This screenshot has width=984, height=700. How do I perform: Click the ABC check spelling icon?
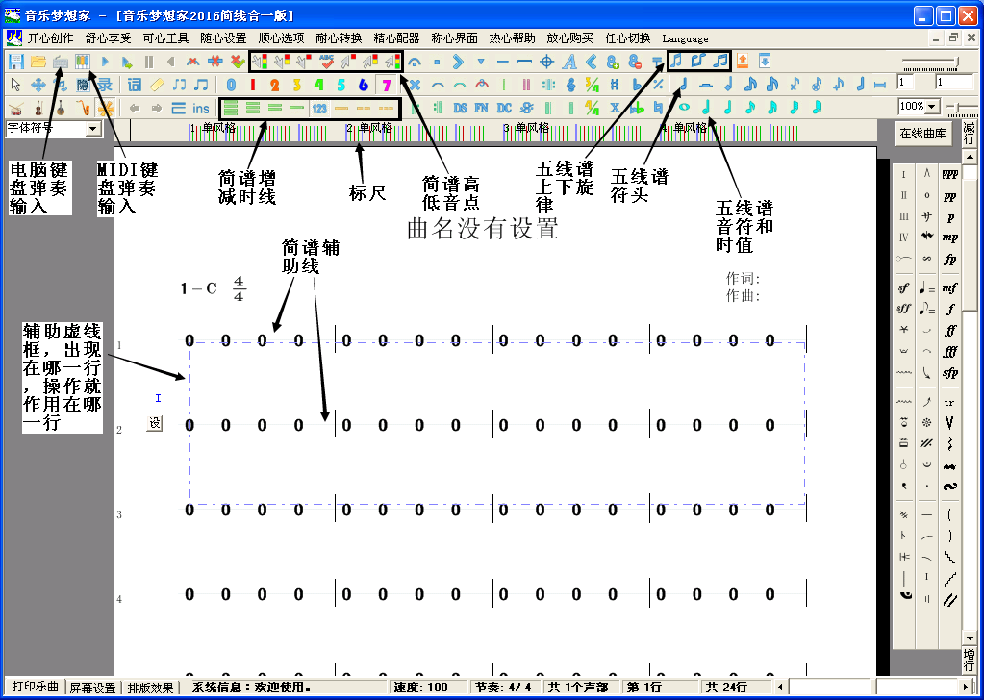coord(326,62)
